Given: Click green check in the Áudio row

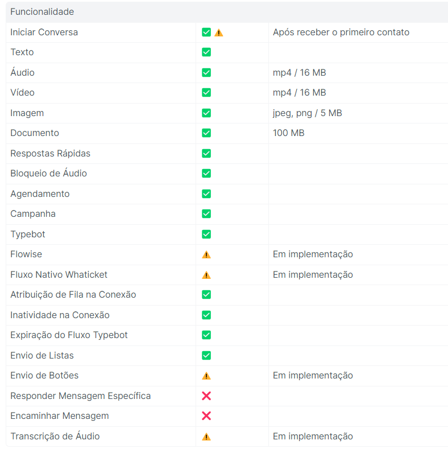Looking at the screenshot, I should [x=206, y=73].
